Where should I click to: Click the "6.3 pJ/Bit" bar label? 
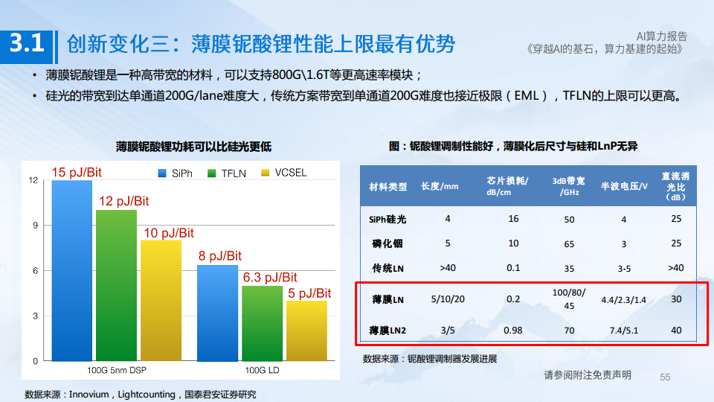tap(270, 277)
